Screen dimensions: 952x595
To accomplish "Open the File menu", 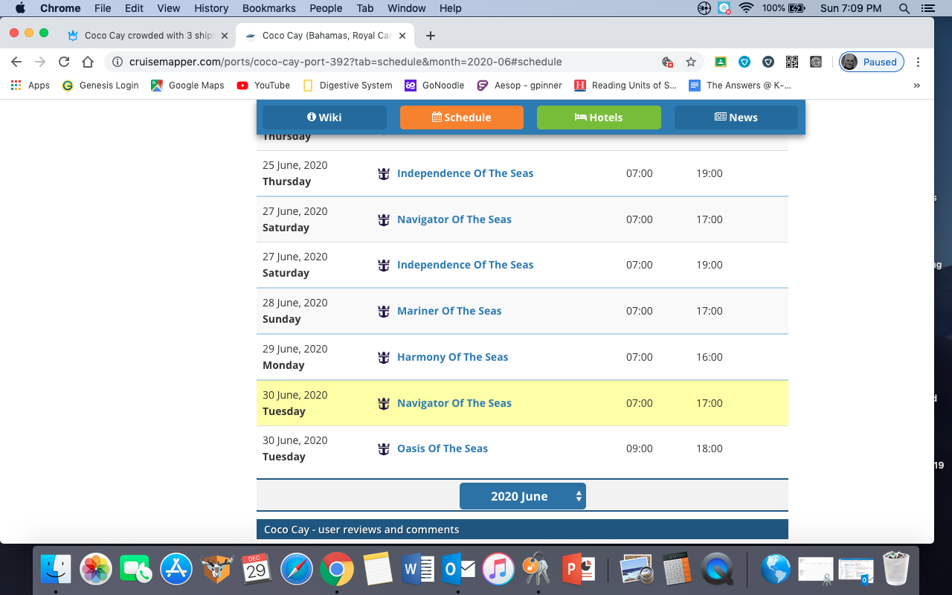I will [103, 8].
